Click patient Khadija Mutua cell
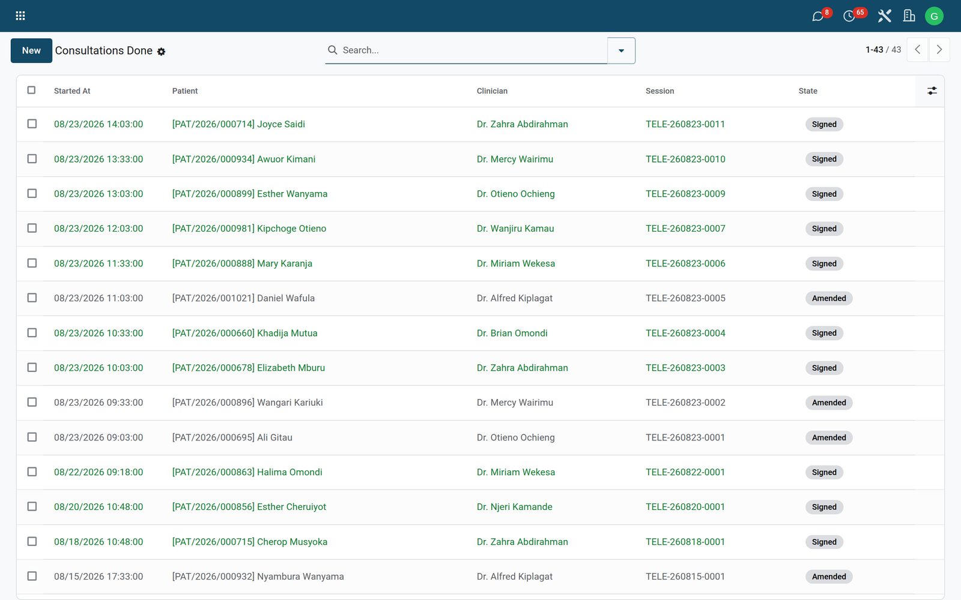The image size is (961, 600). click(x=245, y=333)
